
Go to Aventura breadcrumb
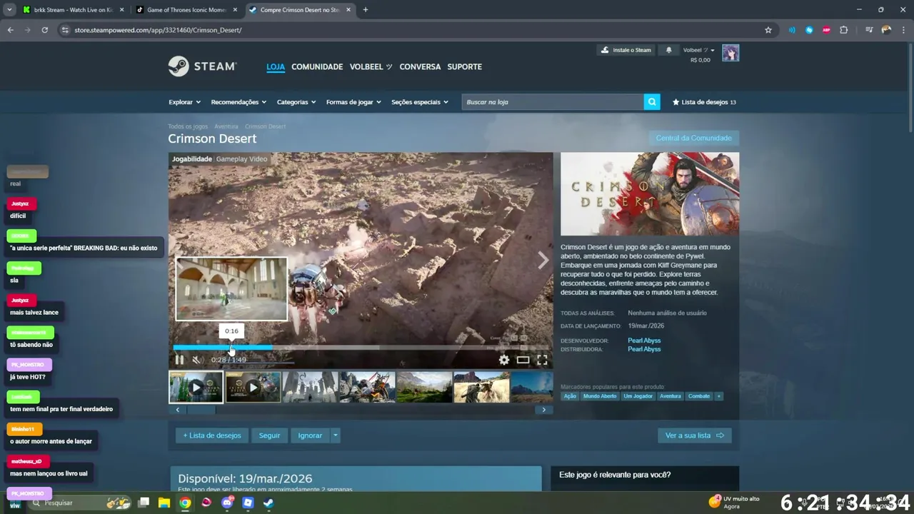pyautogui.click(x=226, y=126)
